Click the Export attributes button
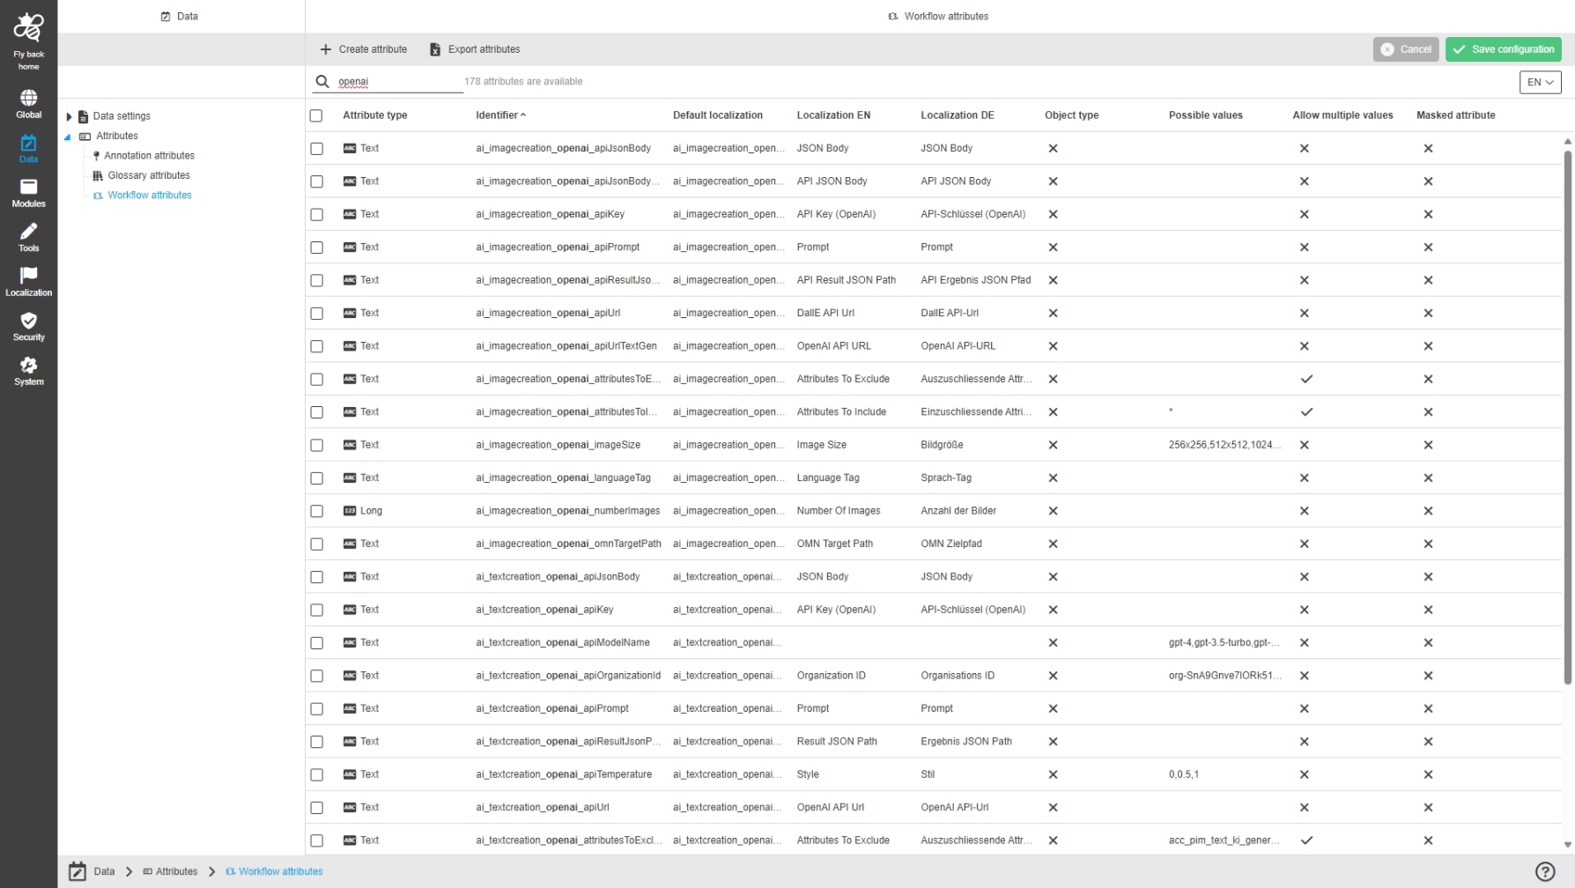The height and width of the screenshot is (888, 1575). (475, 49)
